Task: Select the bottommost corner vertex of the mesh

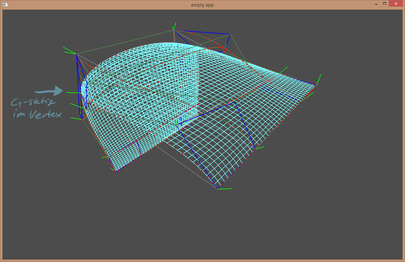Action: click(x=217, y=189)
